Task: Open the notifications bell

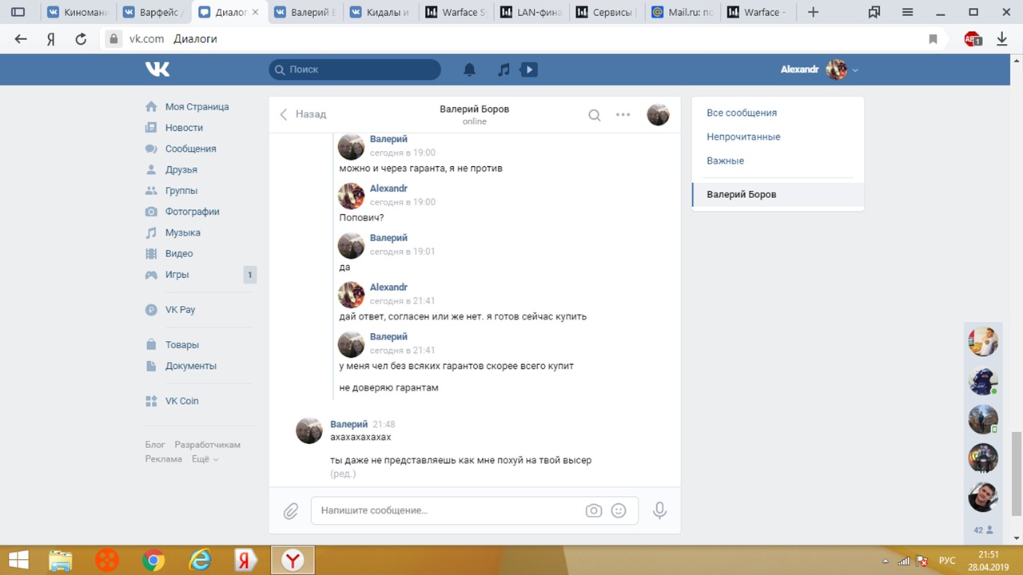Action: [x=470, y=69]
